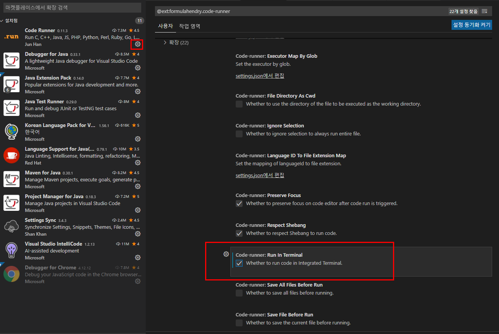Select the Settings Sync extension title
Viewport: 499px width, 334px height.
(40, 220)
